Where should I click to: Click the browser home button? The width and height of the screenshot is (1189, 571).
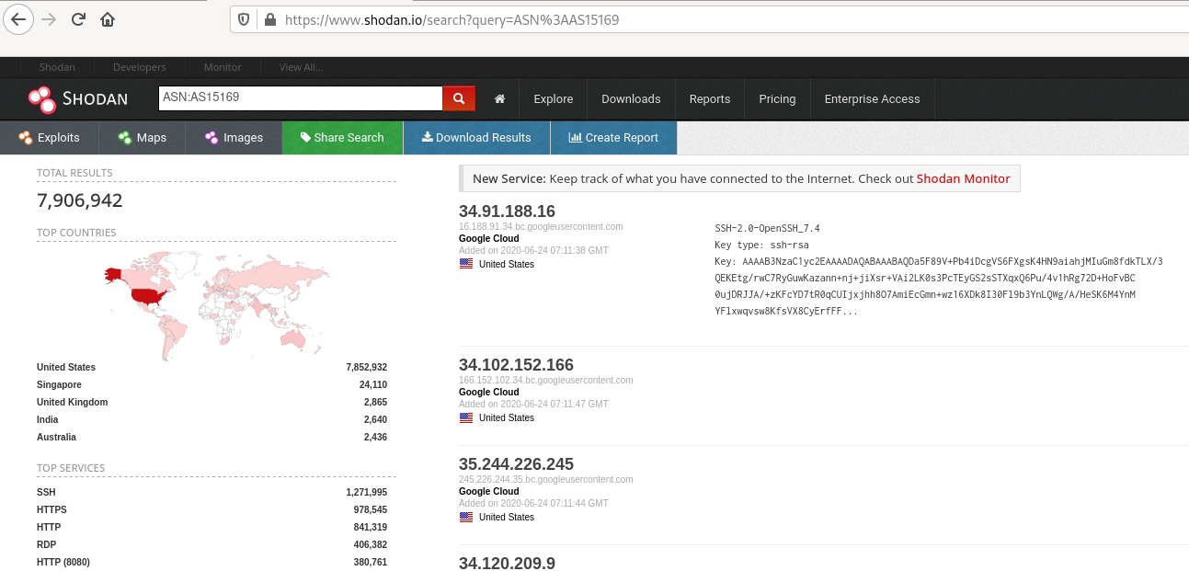click(108, 19)
